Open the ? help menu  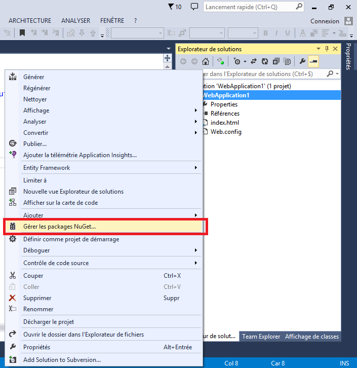point(136,21)
